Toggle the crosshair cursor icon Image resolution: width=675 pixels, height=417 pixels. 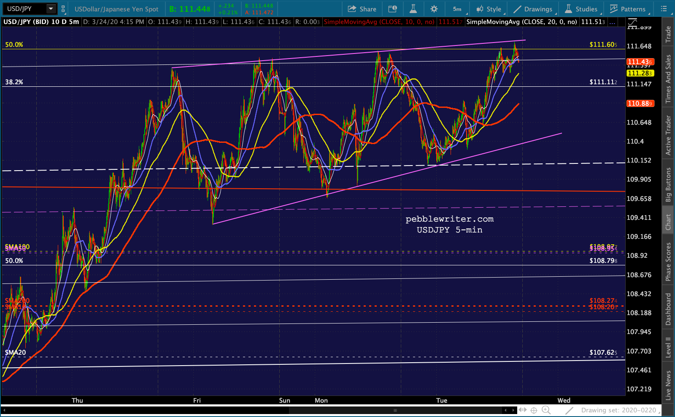tap(534, 410)
